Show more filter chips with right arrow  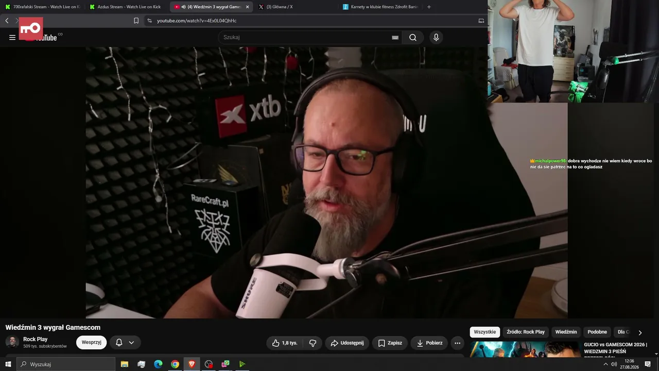pos(640,332)
